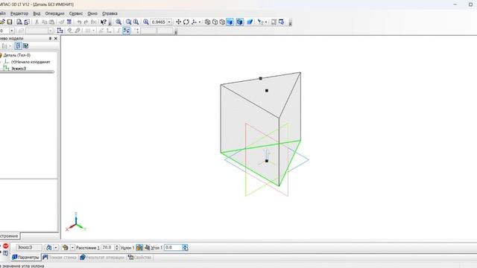Viewport: 477px width, 268px height.
Task: Switch to the Свойства tab
Action: [139, 258]
